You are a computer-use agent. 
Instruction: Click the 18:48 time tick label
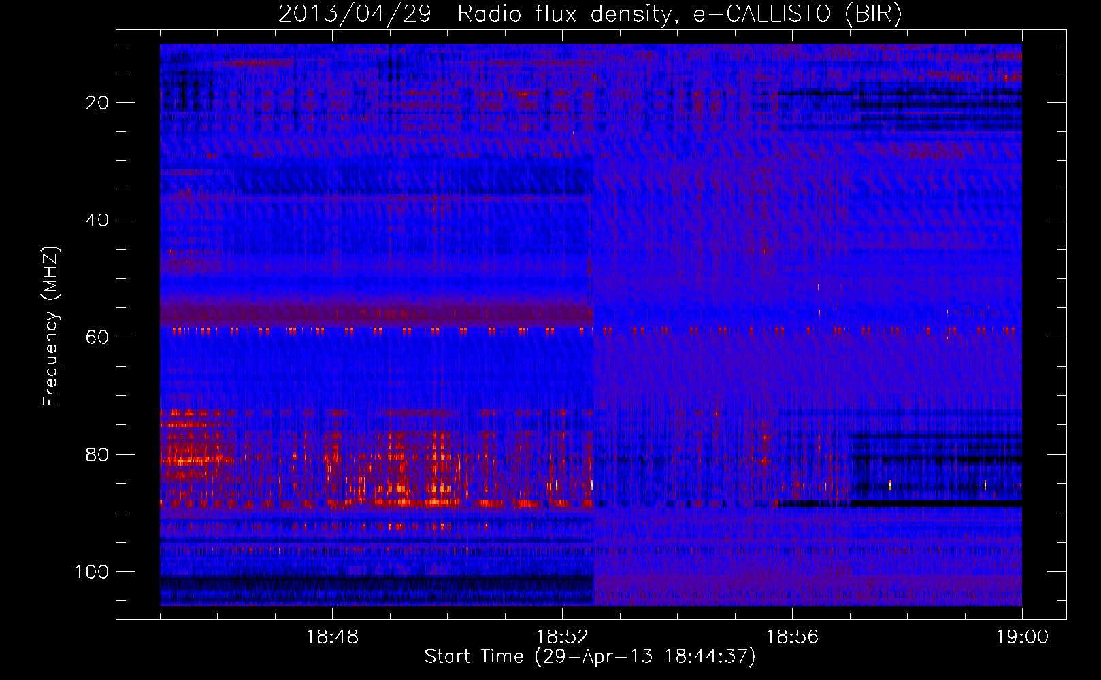332,637
